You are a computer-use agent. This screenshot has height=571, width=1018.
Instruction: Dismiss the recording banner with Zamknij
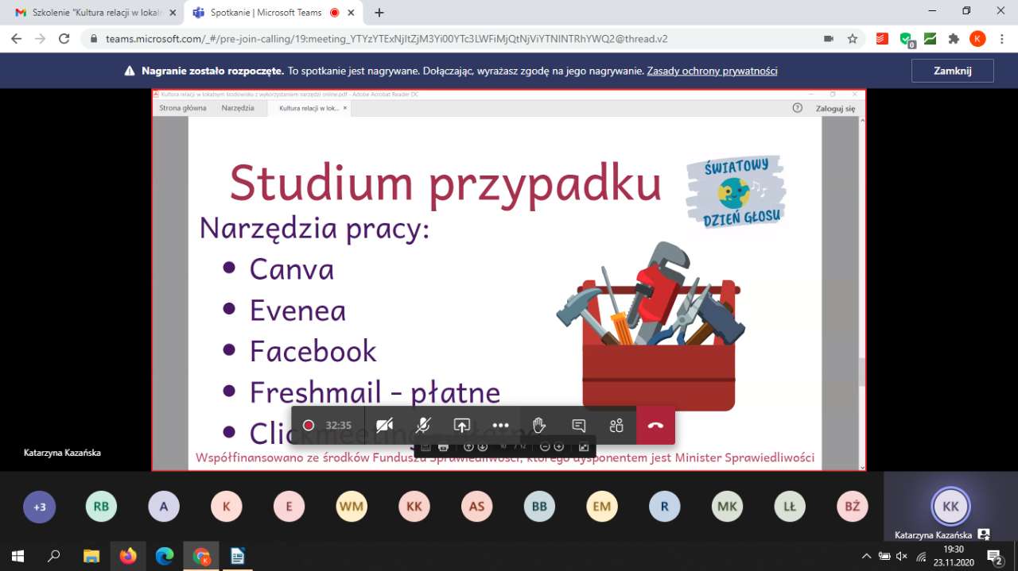[952, 71]
